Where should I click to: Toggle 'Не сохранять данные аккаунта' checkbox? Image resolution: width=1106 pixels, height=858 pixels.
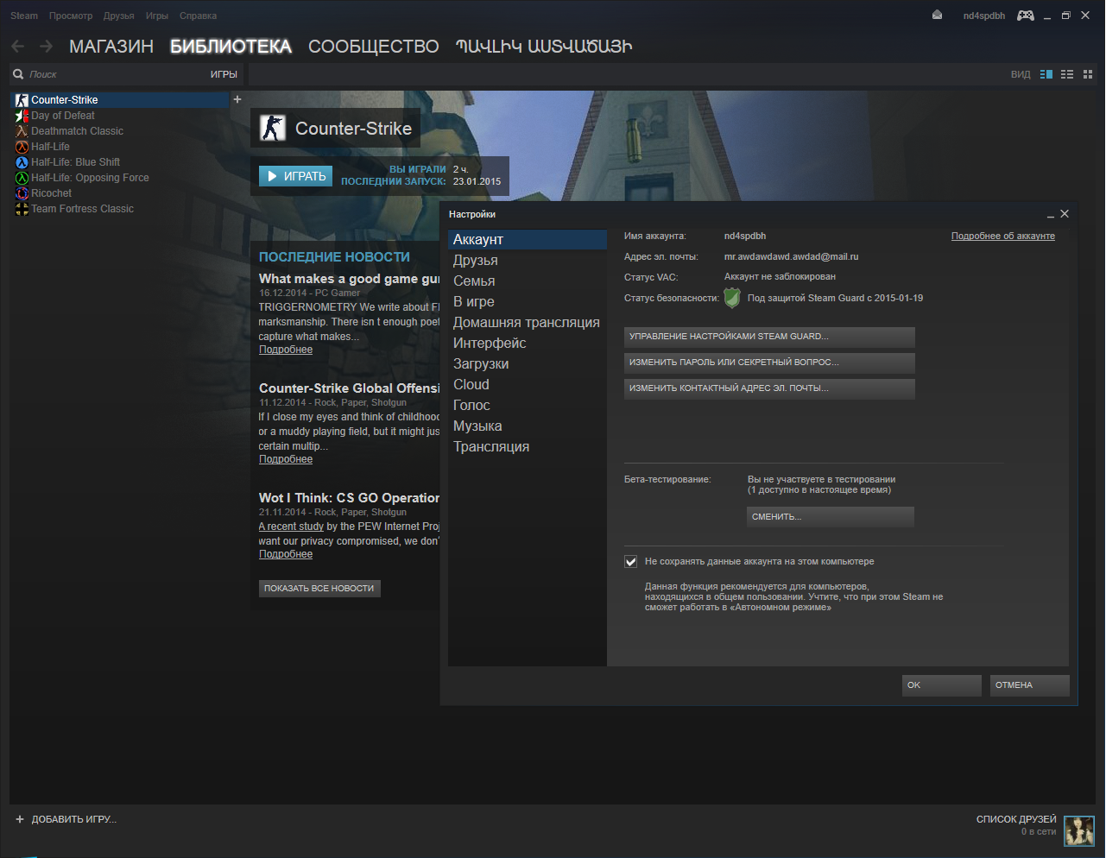[631, 562]
